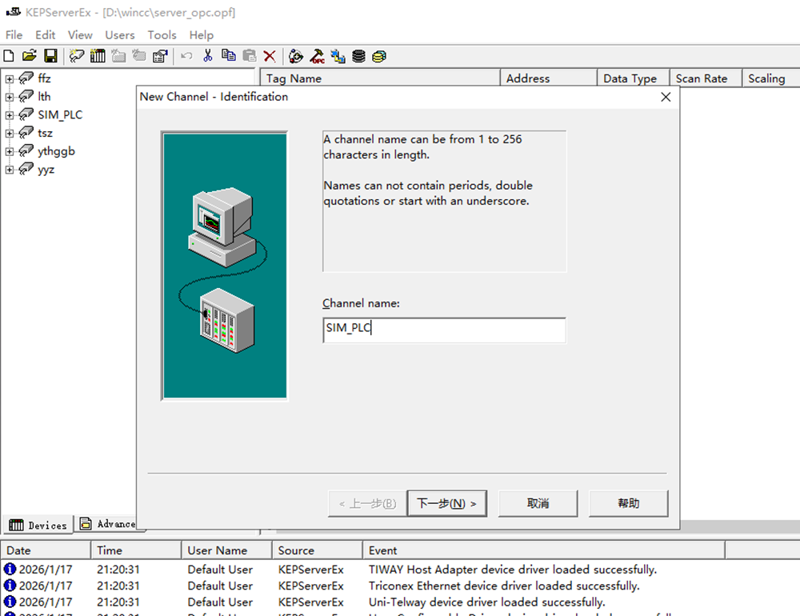The image size is (800, 616).
Task: Expand the ythggb channel tree node
Action: (10, 151)
